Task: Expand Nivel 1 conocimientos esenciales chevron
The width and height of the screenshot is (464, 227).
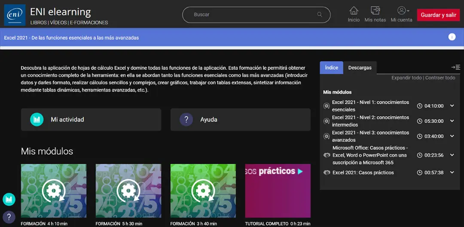Action: pyautogui.click(x=452, y=106)
